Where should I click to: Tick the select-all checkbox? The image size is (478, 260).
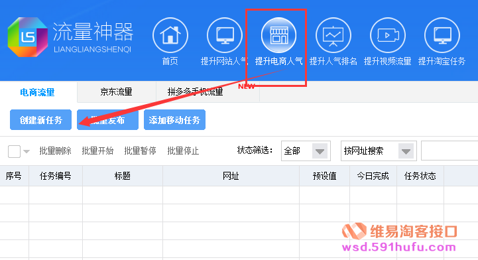14,151
